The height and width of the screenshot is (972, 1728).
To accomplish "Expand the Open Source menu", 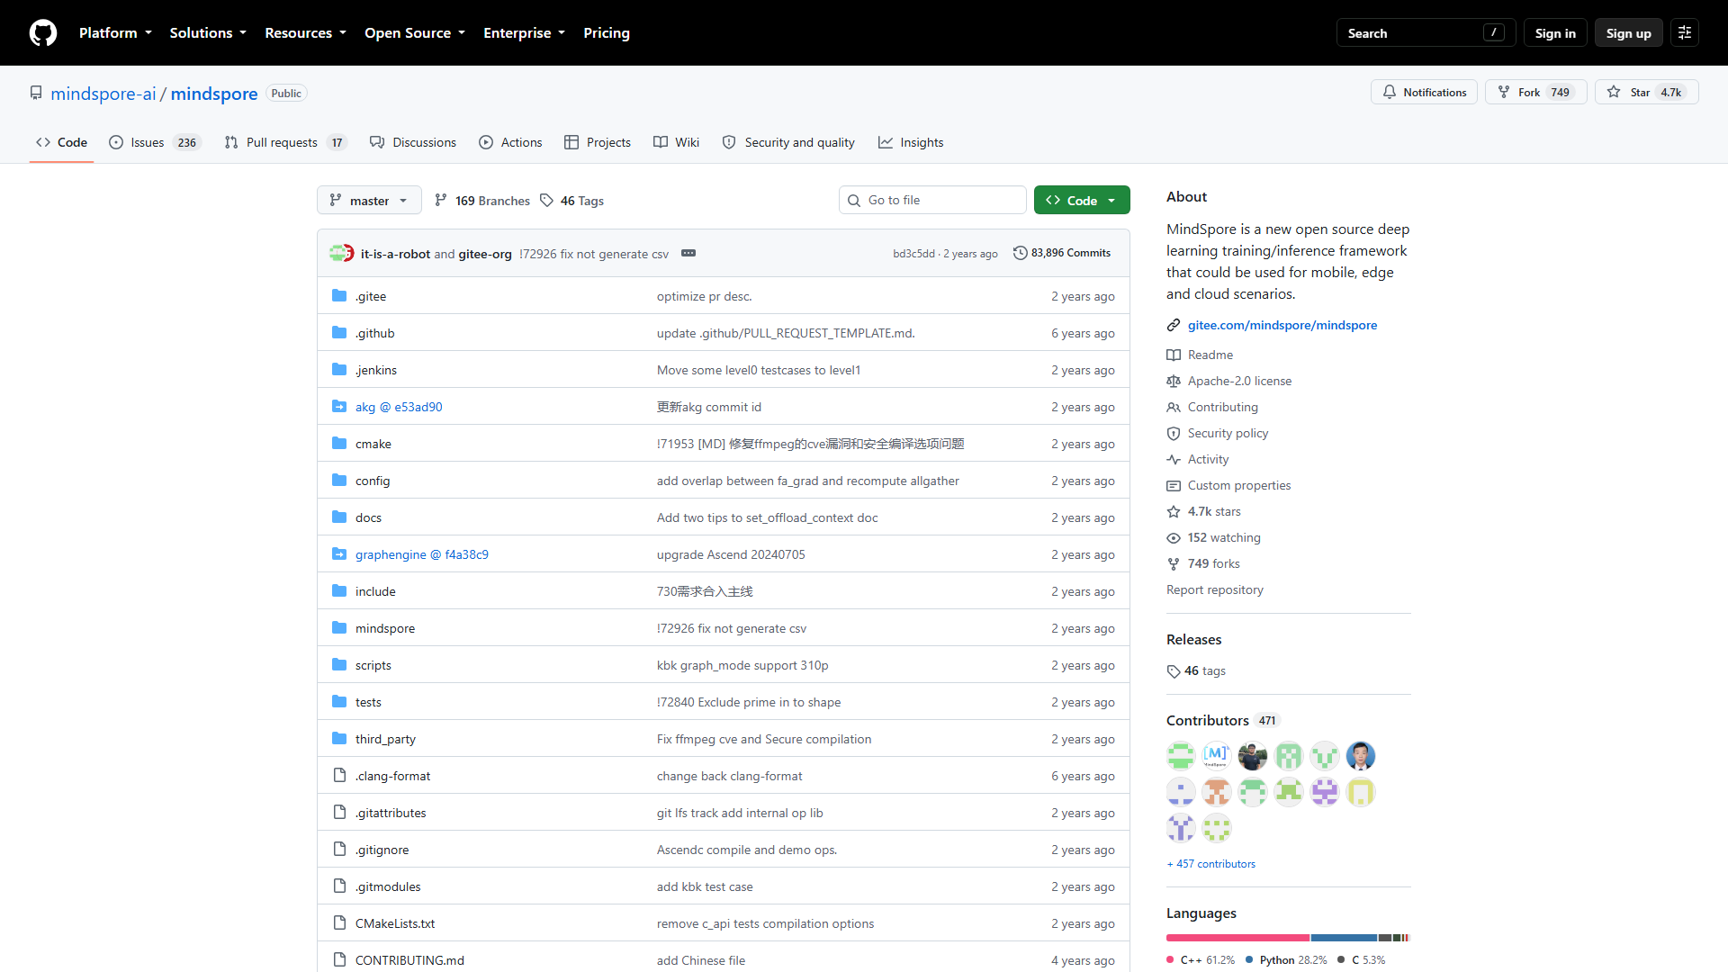I will [x=415, y=33].
